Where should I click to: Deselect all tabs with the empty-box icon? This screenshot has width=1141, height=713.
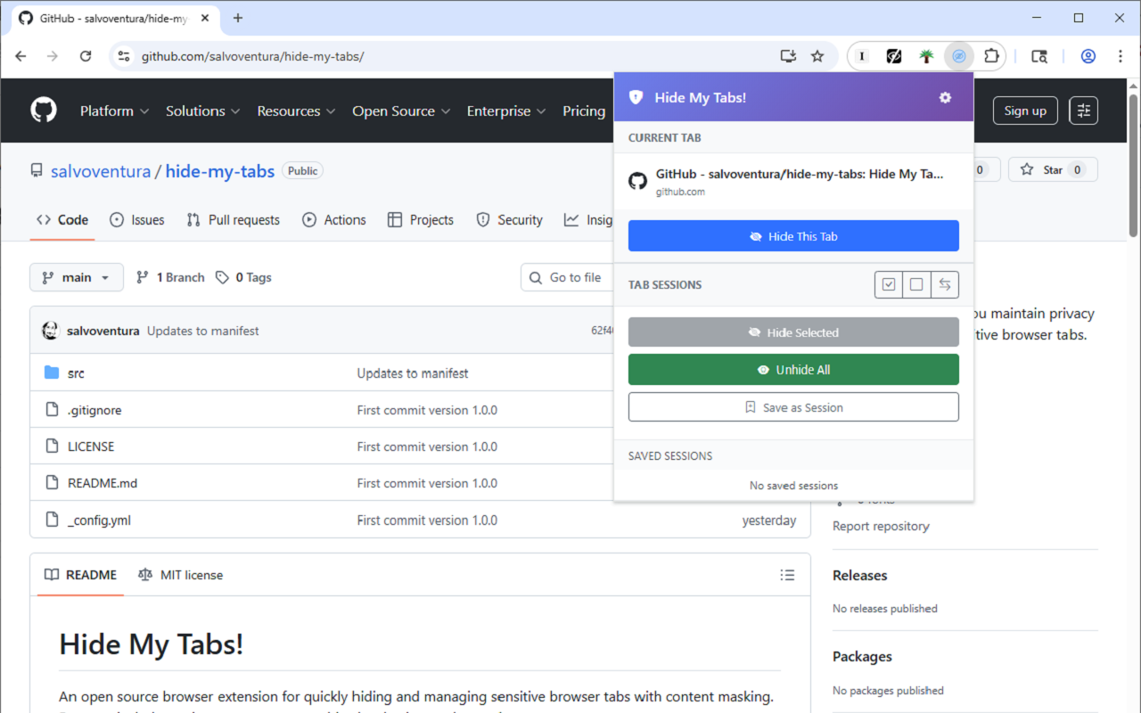click(916, 285)
